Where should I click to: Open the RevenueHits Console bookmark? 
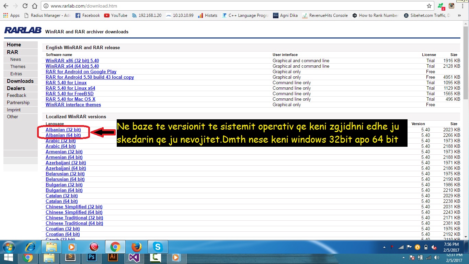[325, 15]
